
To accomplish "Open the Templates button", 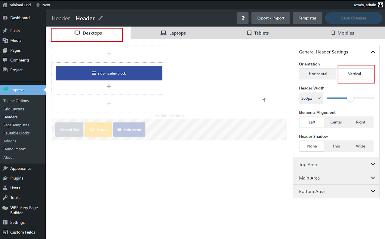I will pyautogui.click(x=307, y=18).
